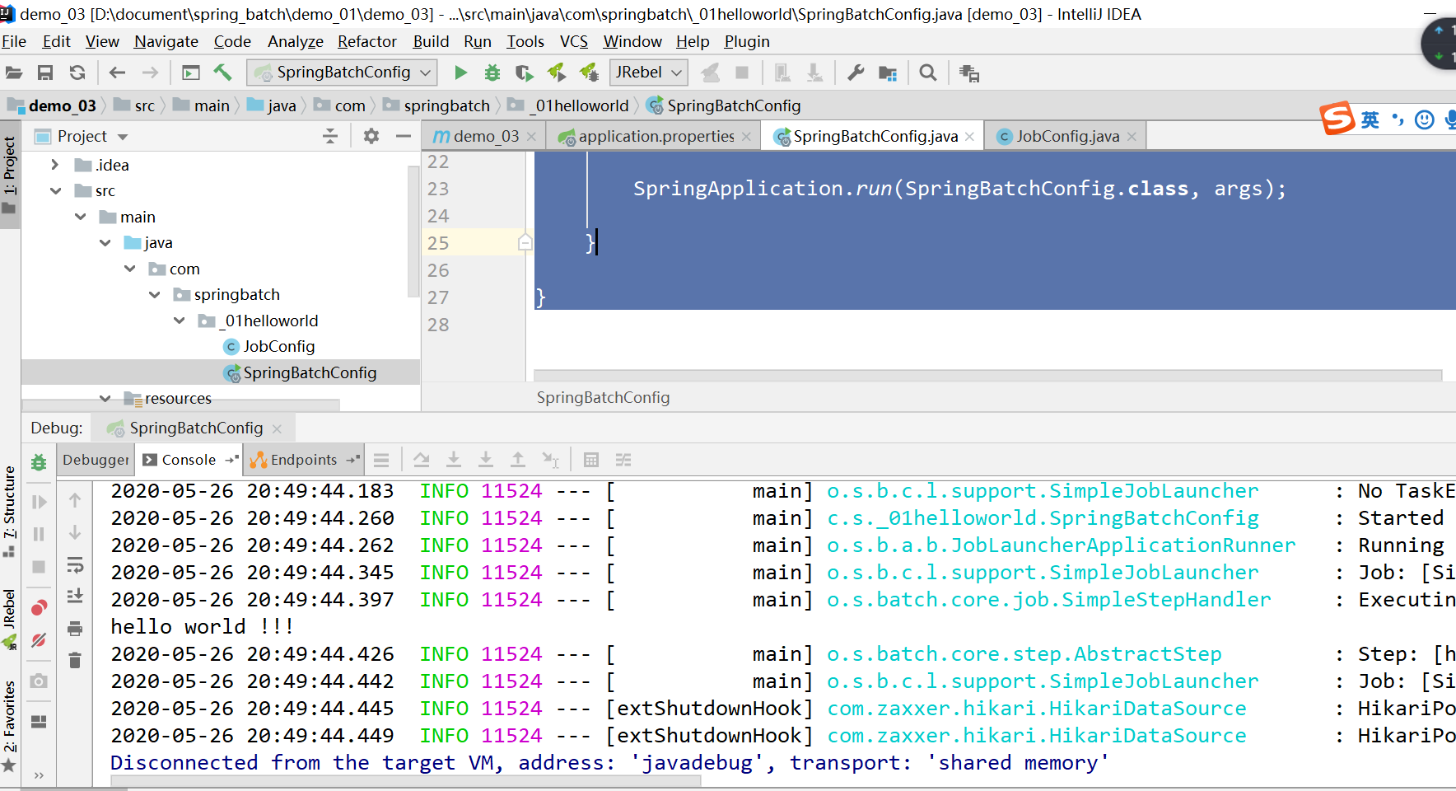Expand the .idea folder
The width and height of the screenshot is (1456, 791).
click(54, 165)
